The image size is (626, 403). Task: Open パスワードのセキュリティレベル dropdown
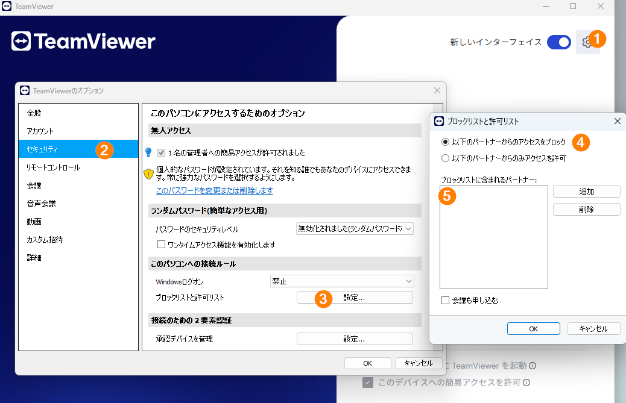355,229
